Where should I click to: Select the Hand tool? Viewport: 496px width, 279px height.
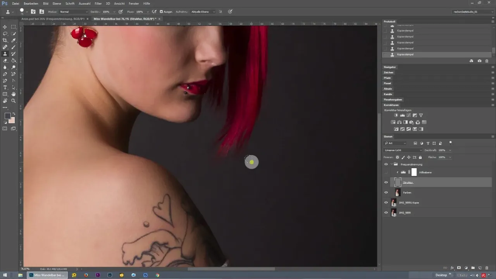[13, 94]
